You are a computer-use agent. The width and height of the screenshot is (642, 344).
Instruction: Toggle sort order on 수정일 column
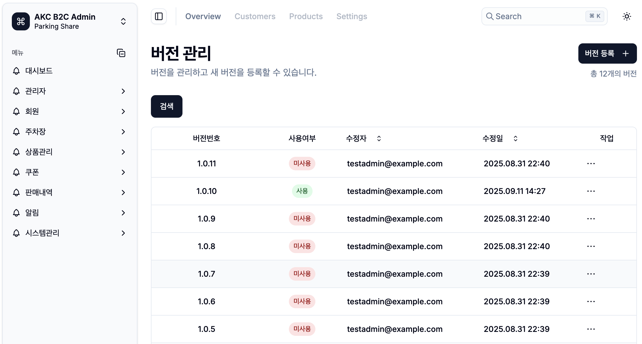tap(516, 139)
